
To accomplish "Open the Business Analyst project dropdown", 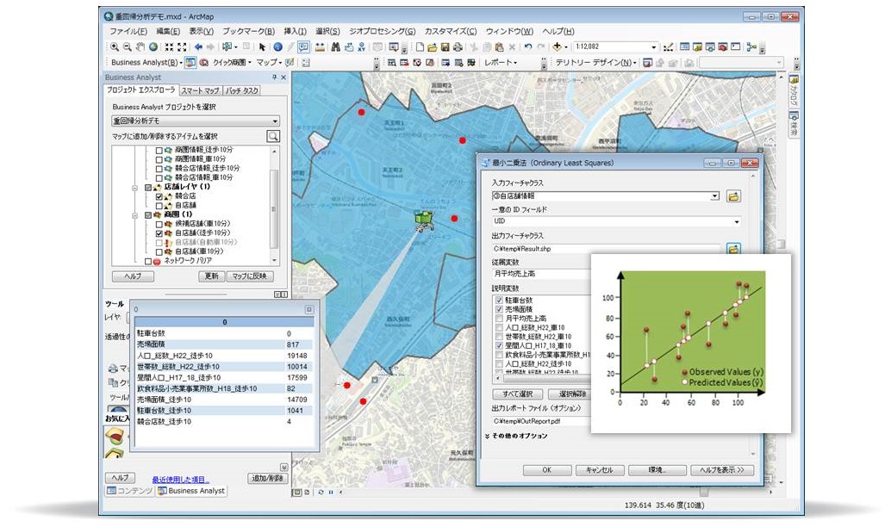I will pyautogui.click(x=275, y=121).
